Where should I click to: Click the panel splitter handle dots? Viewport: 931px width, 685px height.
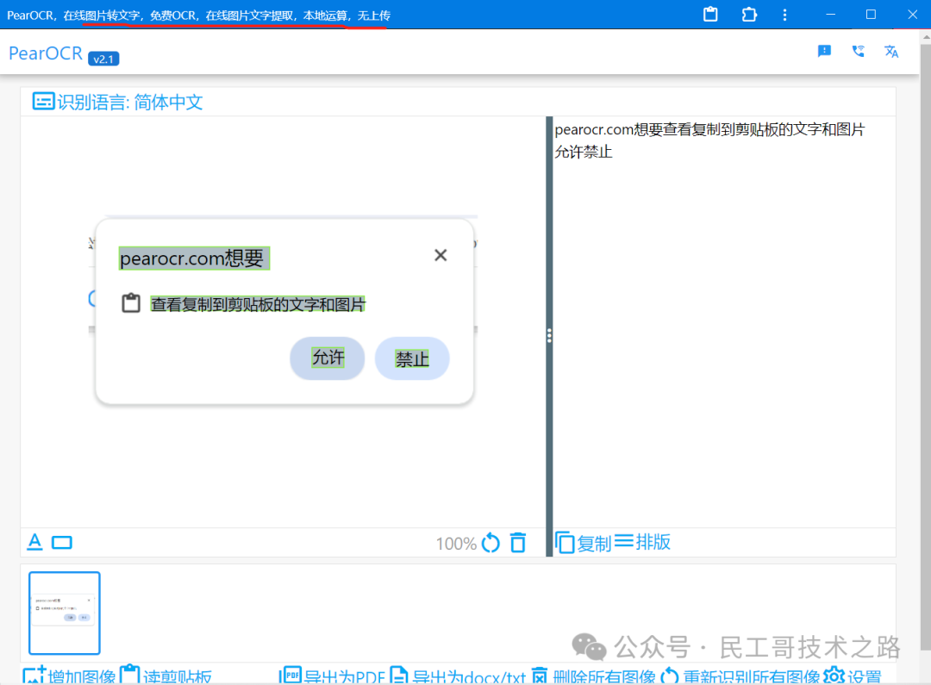coord(549,336)
